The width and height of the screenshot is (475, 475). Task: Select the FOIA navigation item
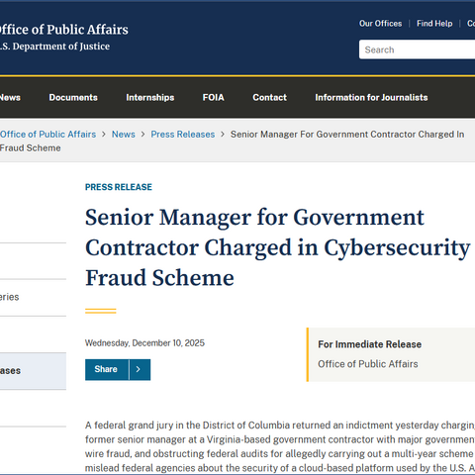[213, 97]
